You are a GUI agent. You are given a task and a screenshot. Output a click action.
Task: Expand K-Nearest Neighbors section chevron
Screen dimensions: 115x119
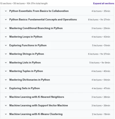[x=6, y=97]
